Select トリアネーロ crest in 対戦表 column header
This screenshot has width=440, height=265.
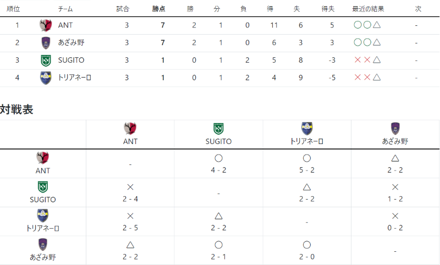point(307,129)
